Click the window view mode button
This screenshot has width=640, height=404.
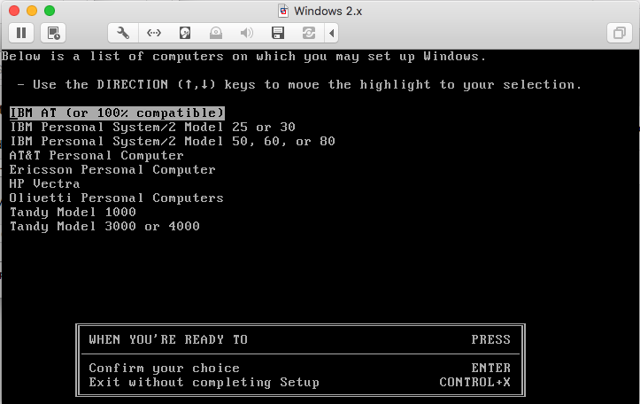[617, 33]
